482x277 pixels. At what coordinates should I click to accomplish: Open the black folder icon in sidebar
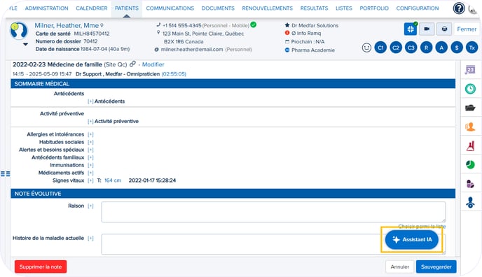pos(470,108)
